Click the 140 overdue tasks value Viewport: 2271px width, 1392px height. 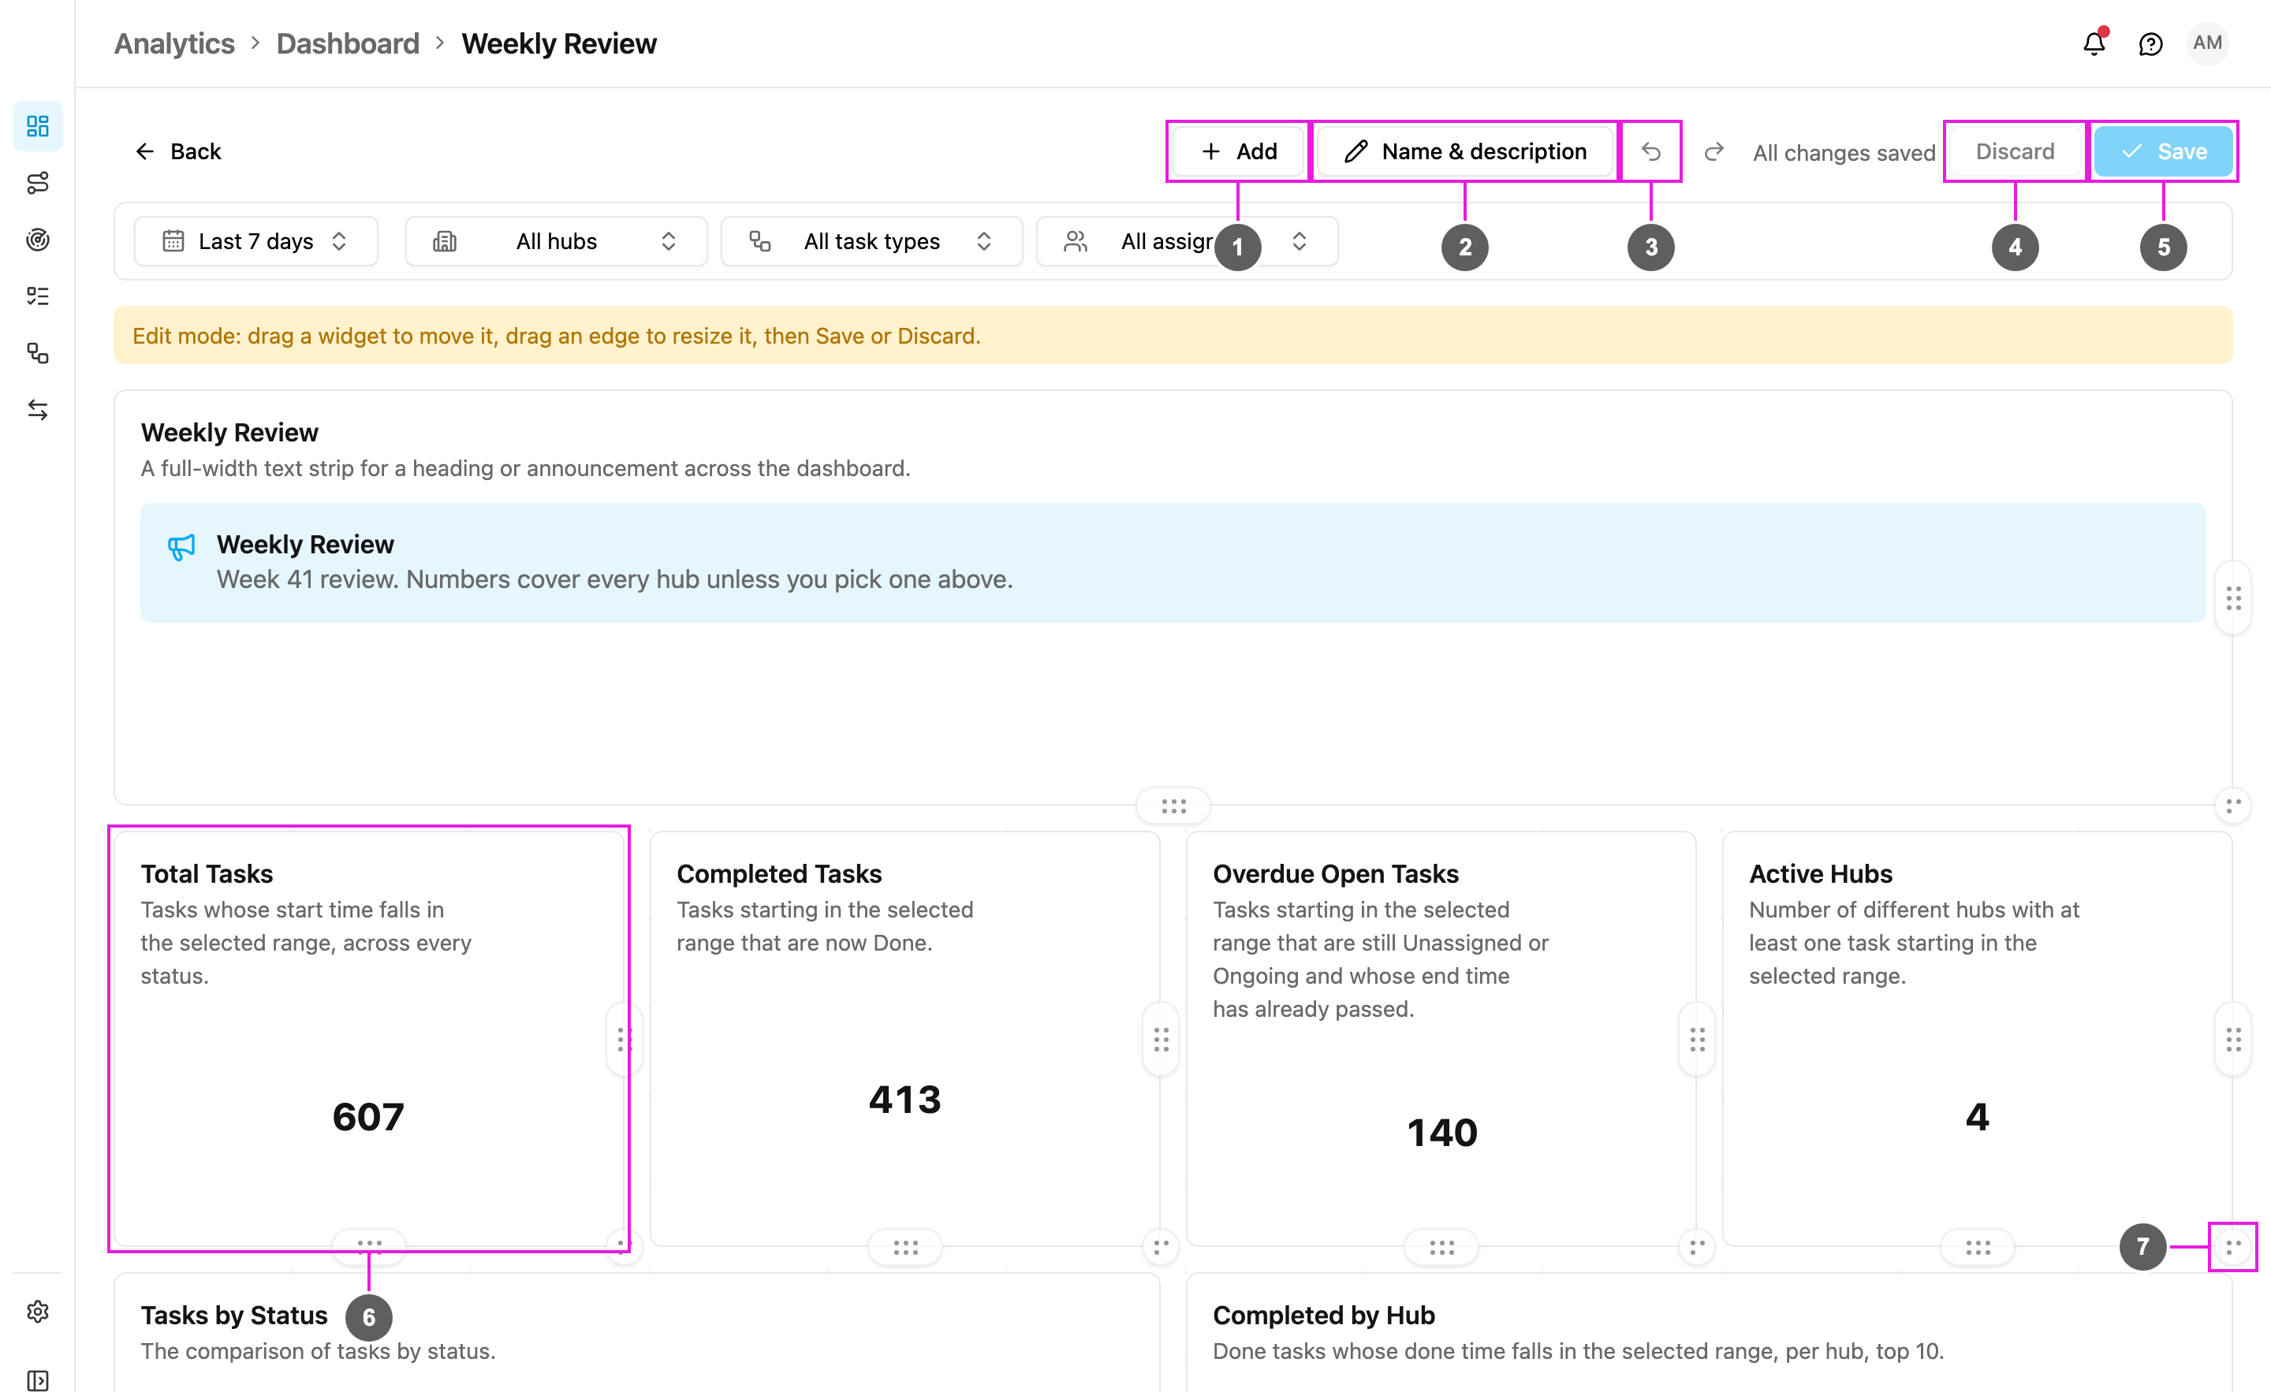coord(1441,1132)
